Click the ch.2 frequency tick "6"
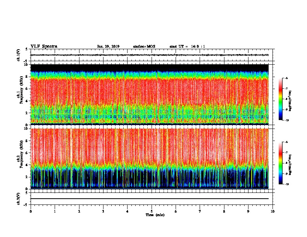 pos(27,153)
